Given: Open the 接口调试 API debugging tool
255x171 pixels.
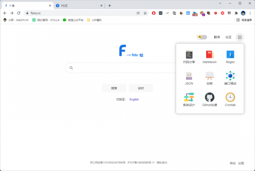Looking at the screenshot, I should (230, 78).
